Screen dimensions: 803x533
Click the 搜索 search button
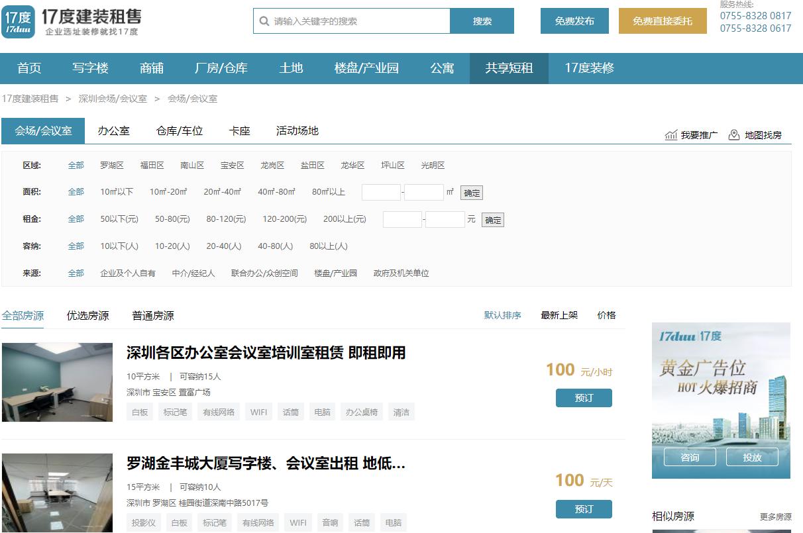[482, 21]
